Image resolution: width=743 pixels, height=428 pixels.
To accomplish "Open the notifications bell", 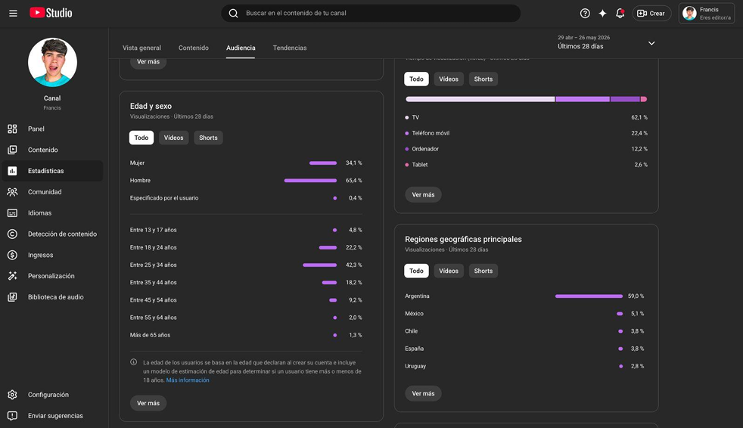I will 620,14.
